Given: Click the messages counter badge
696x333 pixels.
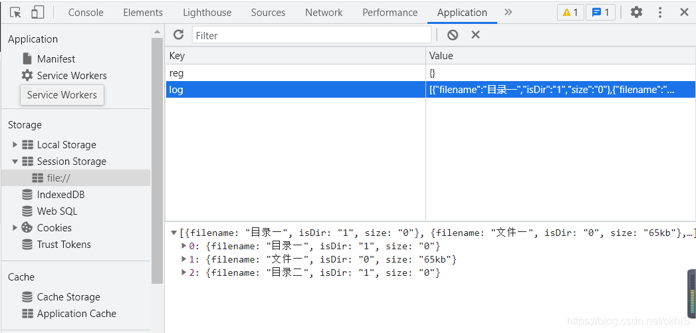Looking at the screenshot, I should tap(600, 13).
